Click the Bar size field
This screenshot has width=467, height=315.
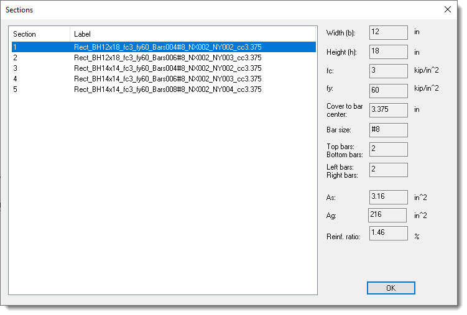[388, 130]
